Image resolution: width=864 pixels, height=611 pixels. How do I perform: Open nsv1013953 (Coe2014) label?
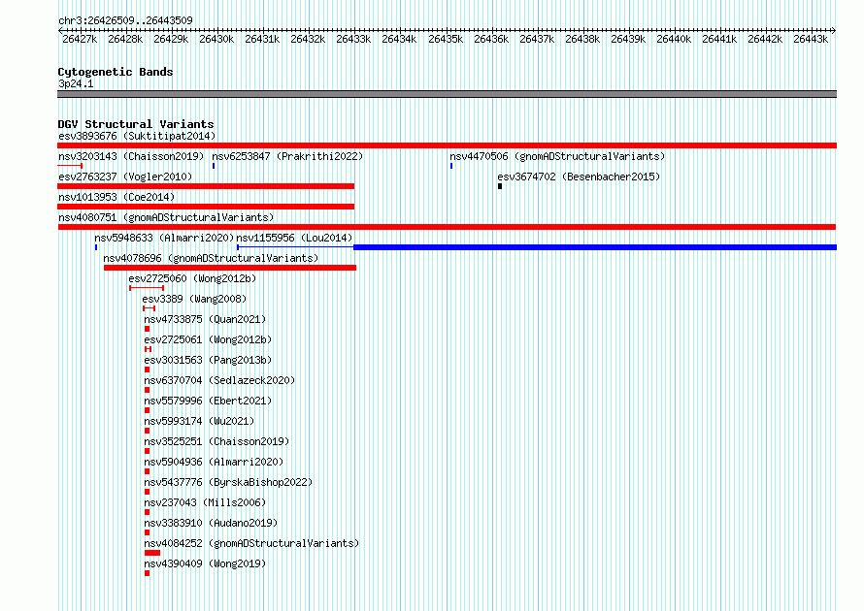click(116, 197)
